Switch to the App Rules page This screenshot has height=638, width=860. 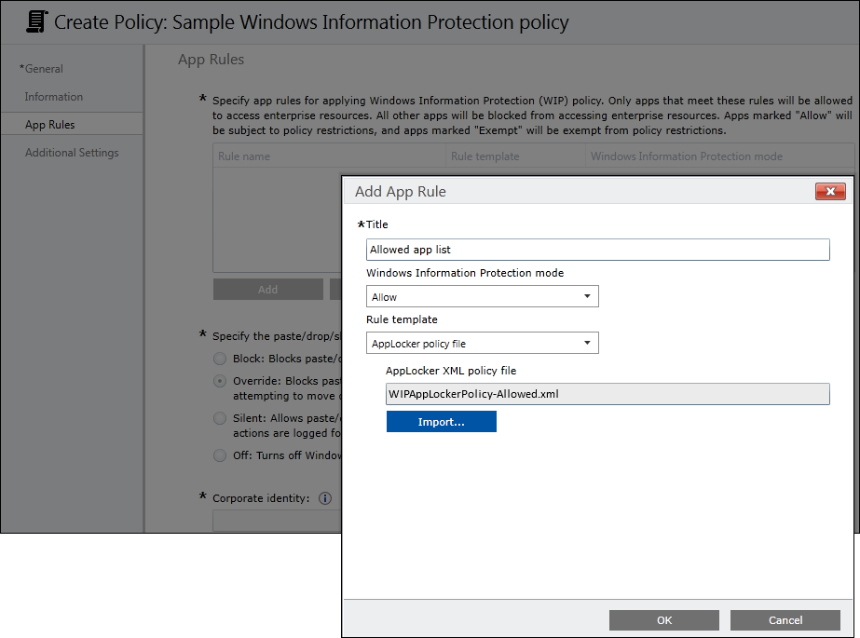point(50,125)
